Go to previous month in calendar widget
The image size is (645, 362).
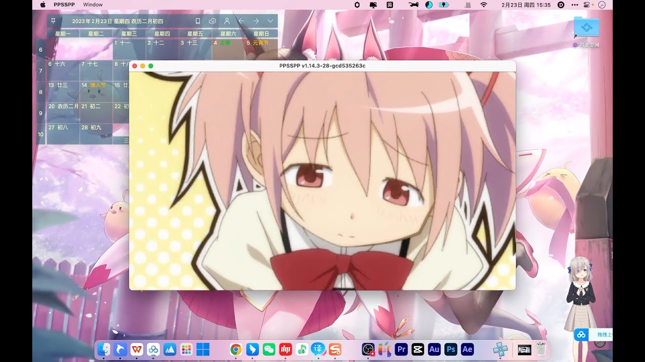241,21
